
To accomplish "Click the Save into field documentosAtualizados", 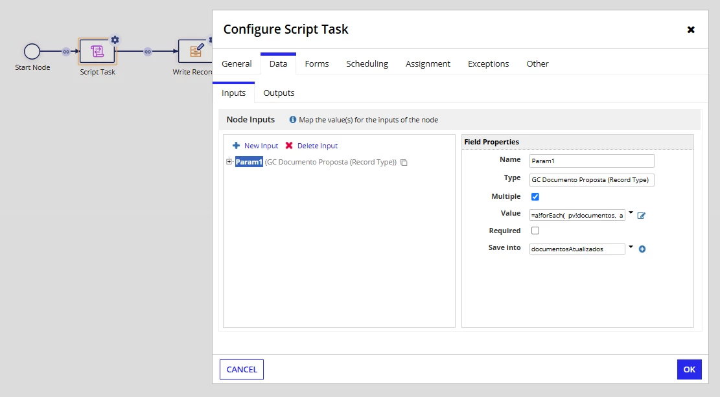I will tap(577, 249).
